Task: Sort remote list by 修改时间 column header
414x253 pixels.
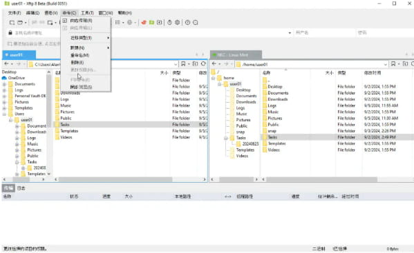Action: point(373,72)
